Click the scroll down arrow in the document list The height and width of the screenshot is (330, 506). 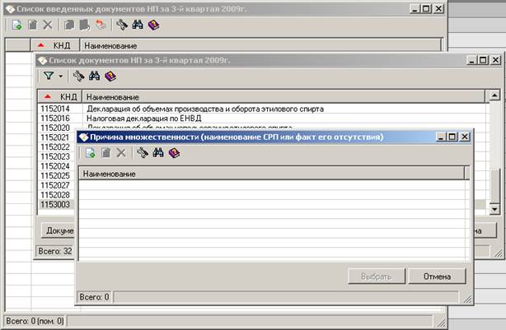tap(494, 209)
